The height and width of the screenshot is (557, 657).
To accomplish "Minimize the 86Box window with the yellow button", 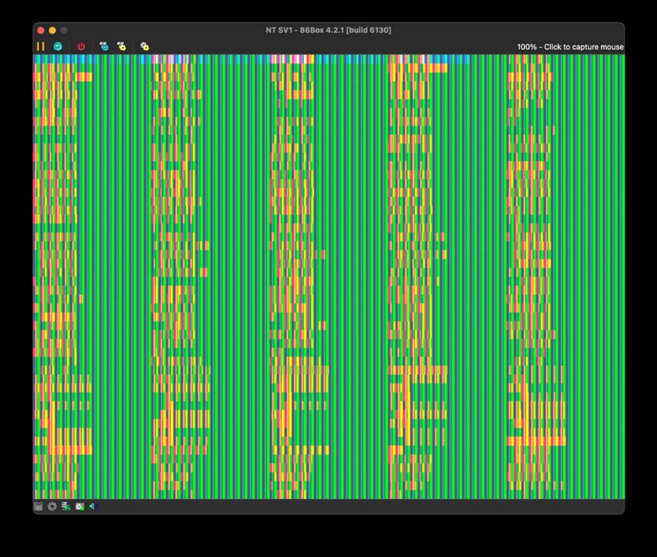I will point(53,30).
